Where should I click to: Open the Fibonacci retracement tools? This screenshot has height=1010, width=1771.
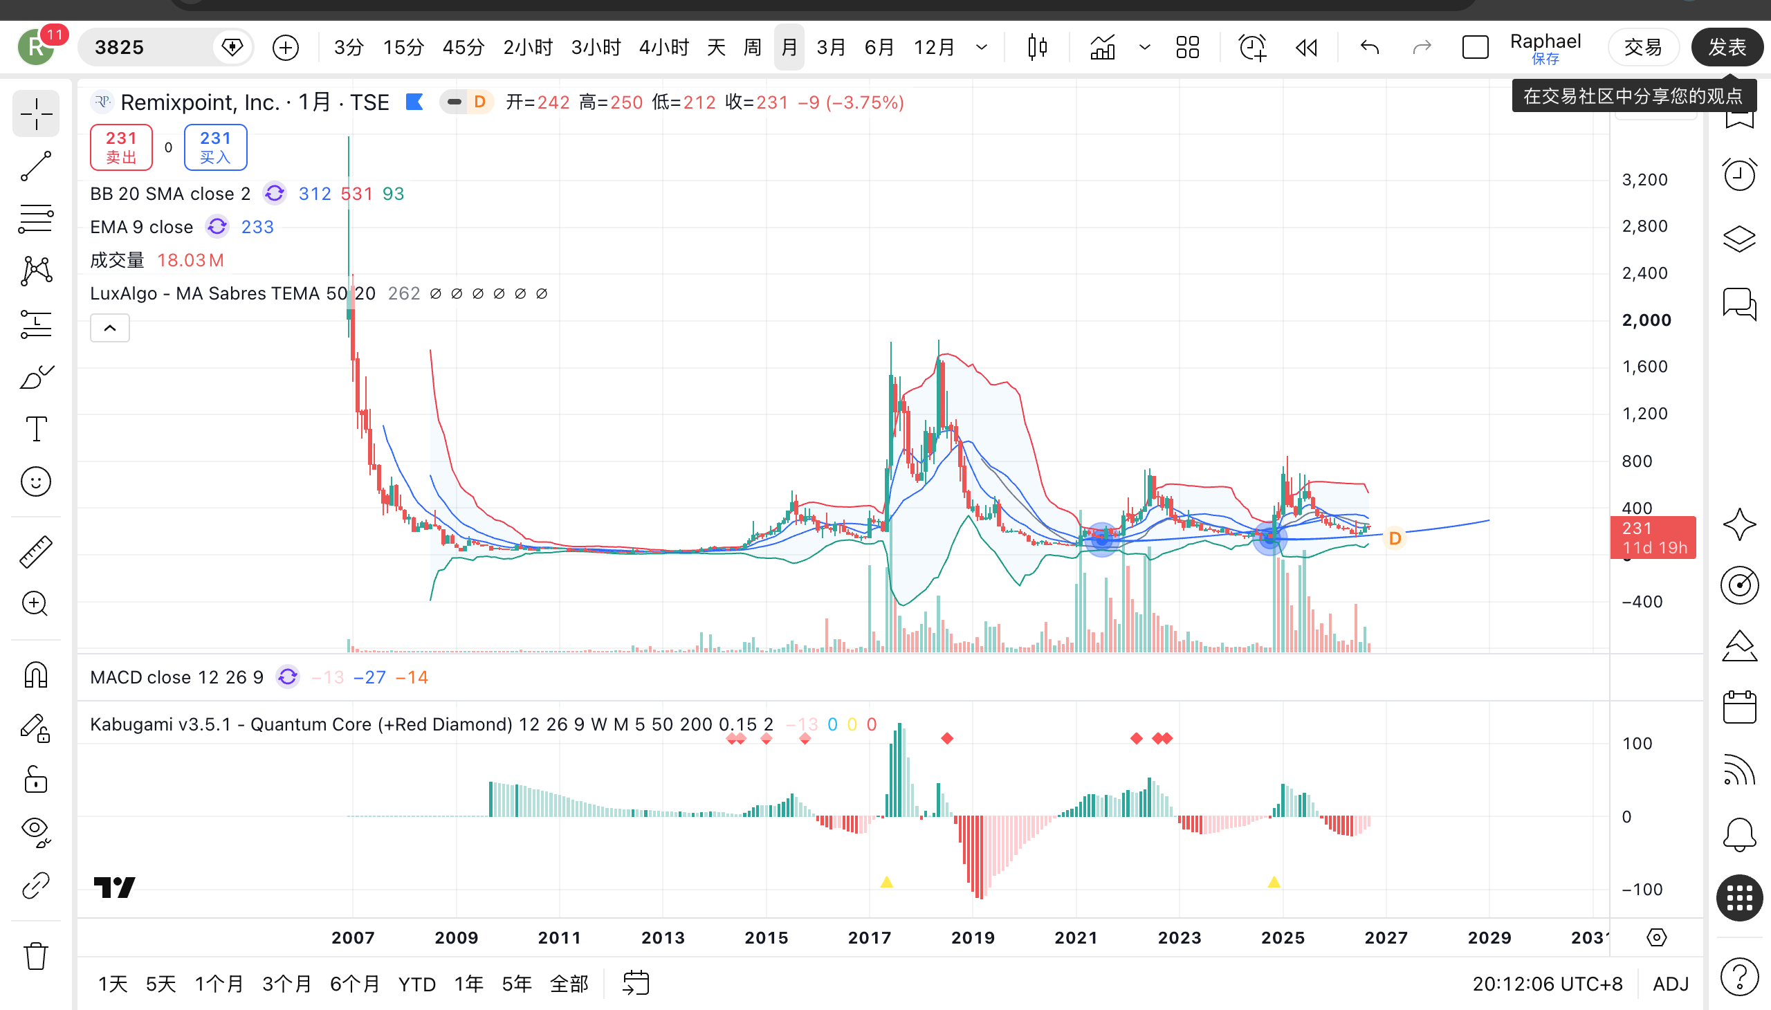point(36,219)
